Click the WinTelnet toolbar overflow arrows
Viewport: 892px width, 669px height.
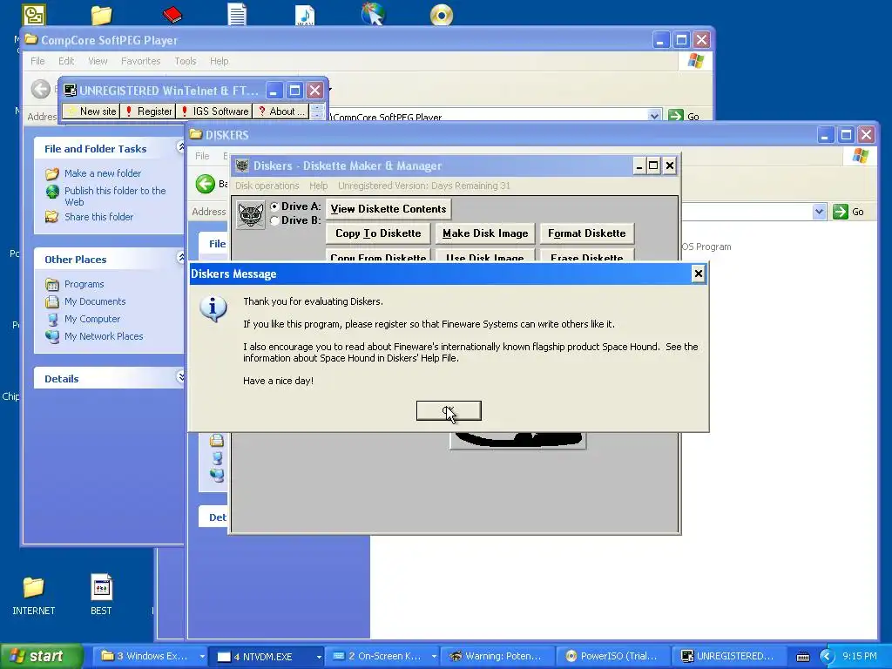tap(317, 111)
